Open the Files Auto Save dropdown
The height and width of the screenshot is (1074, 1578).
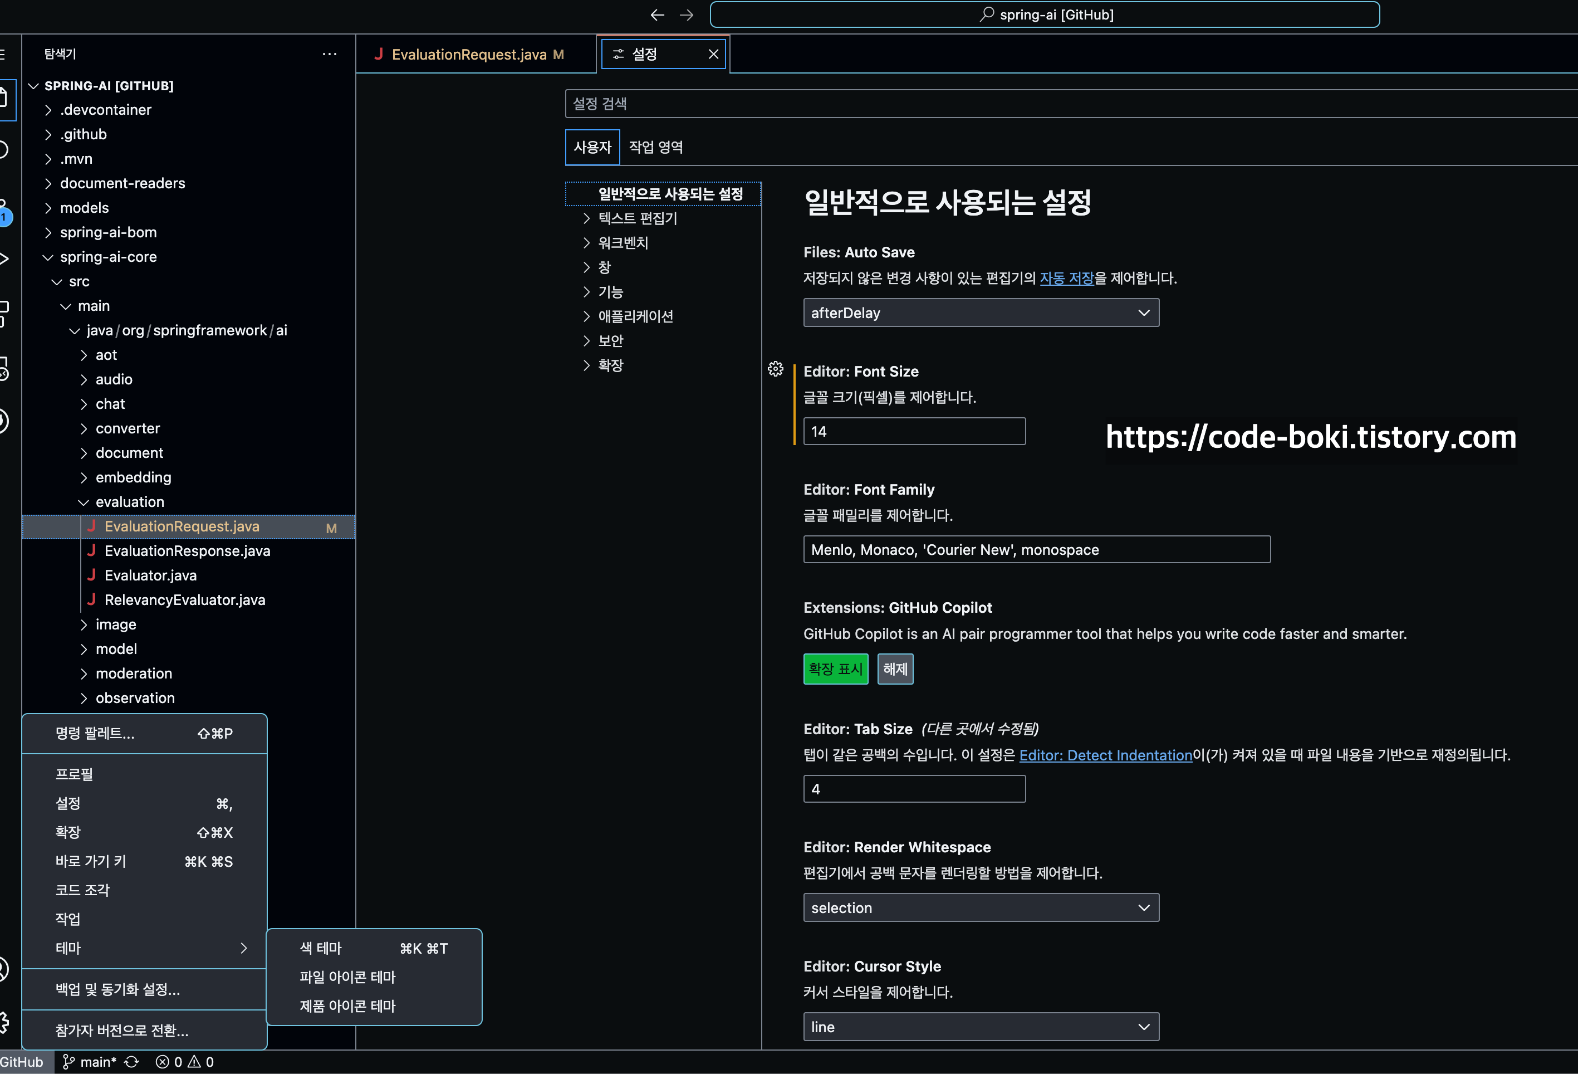tap(981, 313)
